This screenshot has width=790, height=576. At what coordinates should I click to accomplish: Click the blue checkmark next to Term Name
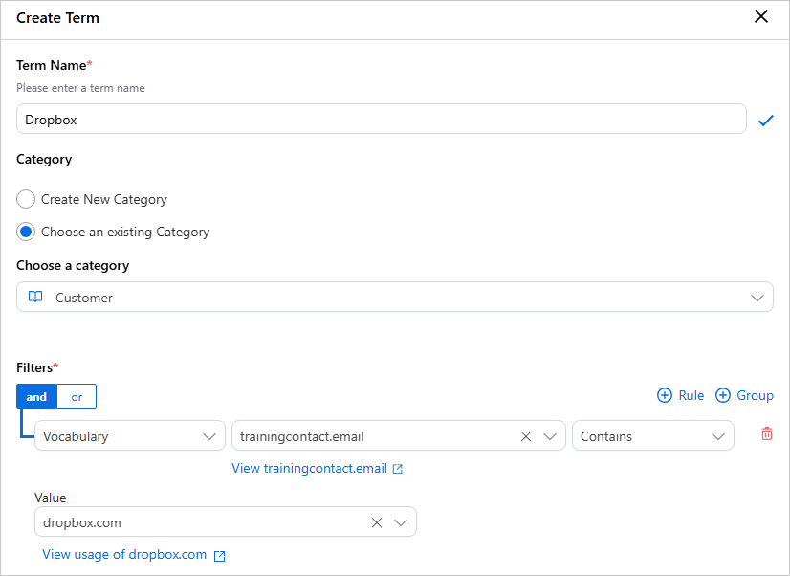click(x=766, y=121)
